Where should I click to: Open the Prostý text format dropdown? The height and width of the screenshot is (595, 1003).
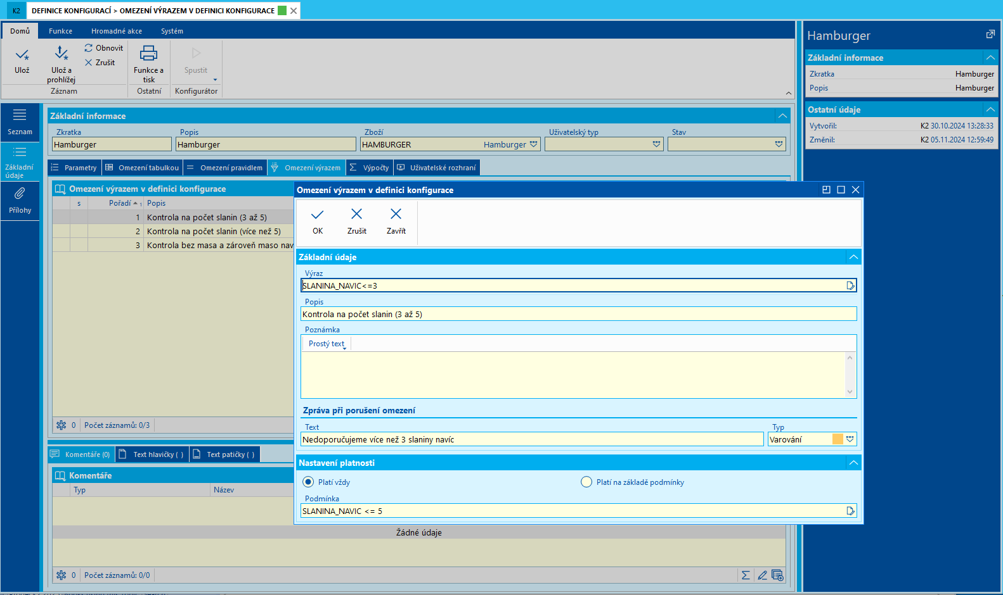click(x=328, y=344)
